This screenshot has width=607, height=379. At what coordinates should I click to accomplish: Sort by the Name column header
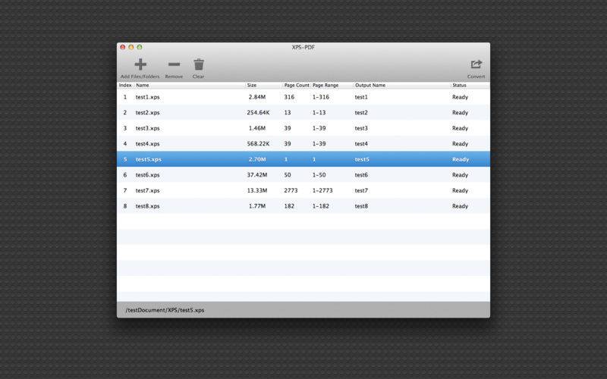143,85
